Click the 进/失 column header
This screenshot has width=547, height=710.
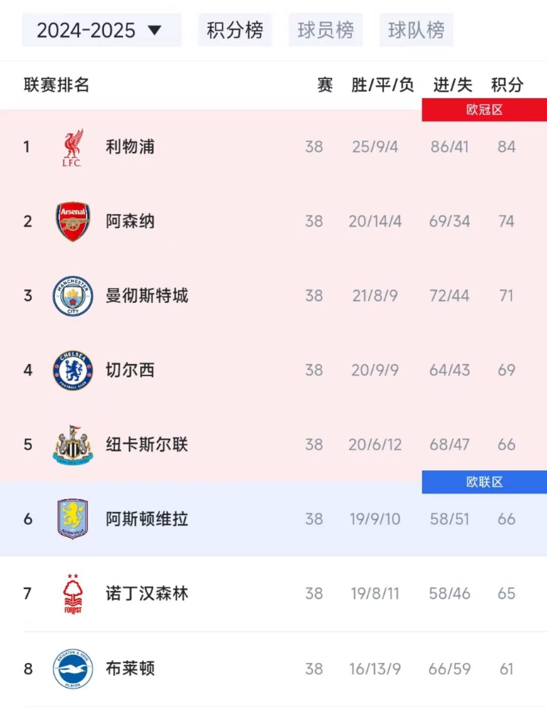coord(452,85)
